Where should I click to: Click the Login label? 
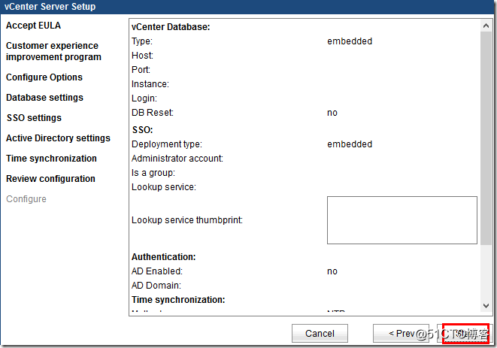click(x=144, y=98)
